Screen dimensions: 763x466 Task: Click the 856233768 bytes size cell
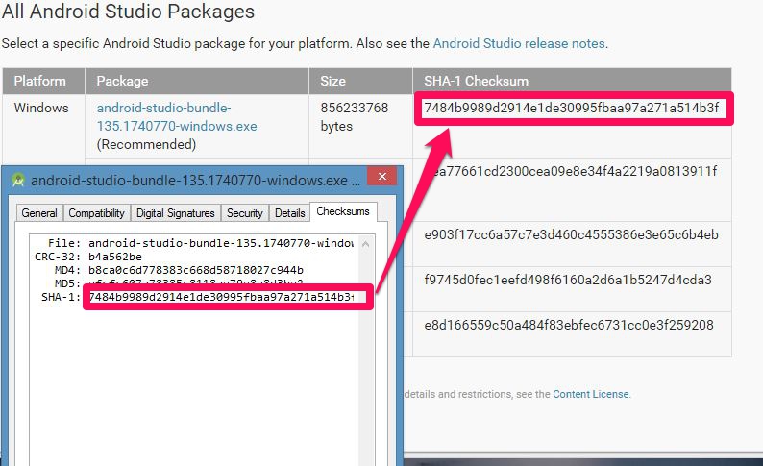tap(354, 117)
